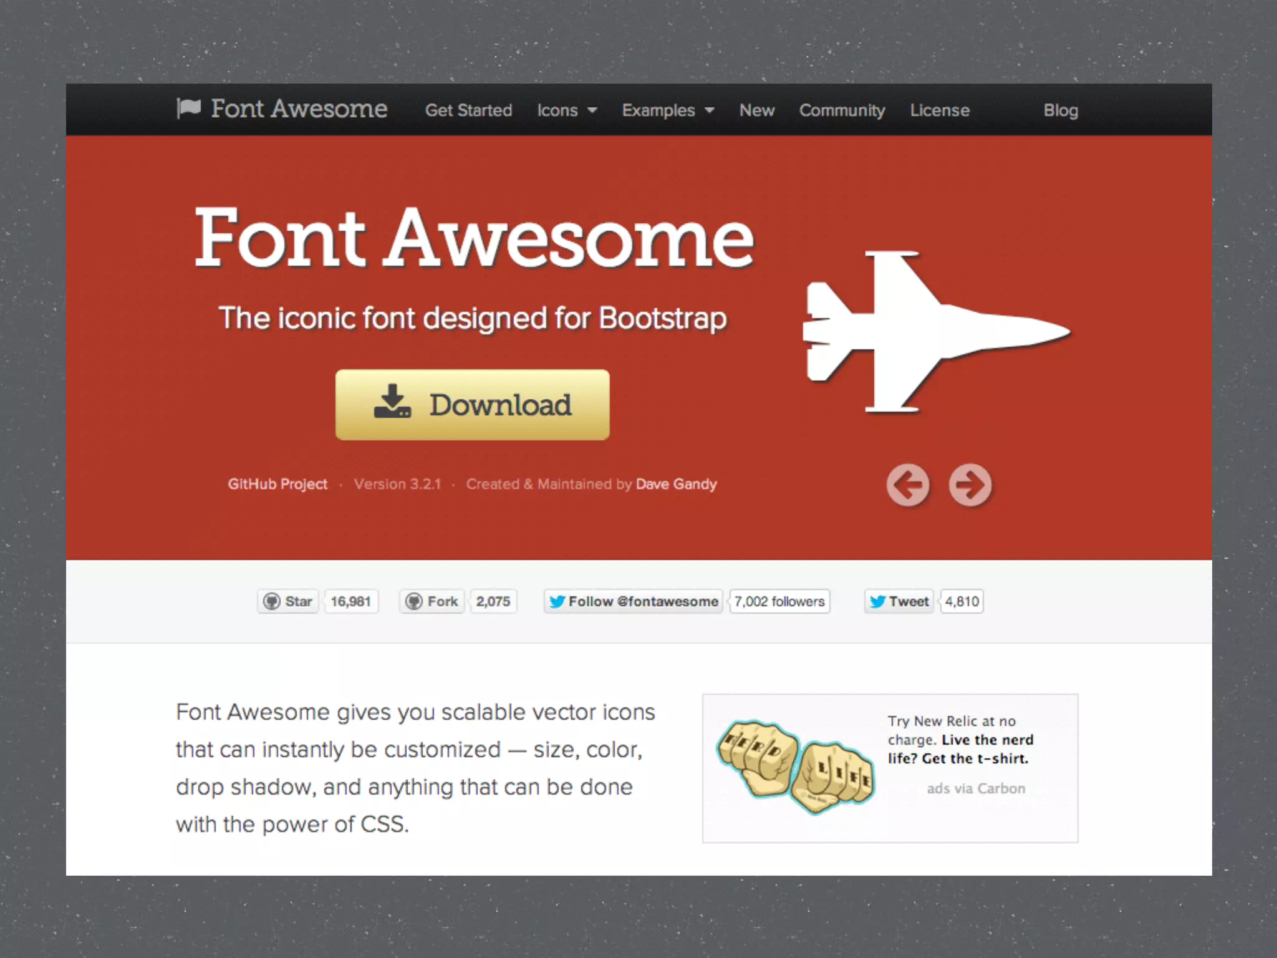Open the Community nav item
1277x958 pixels.
point(842,110)
